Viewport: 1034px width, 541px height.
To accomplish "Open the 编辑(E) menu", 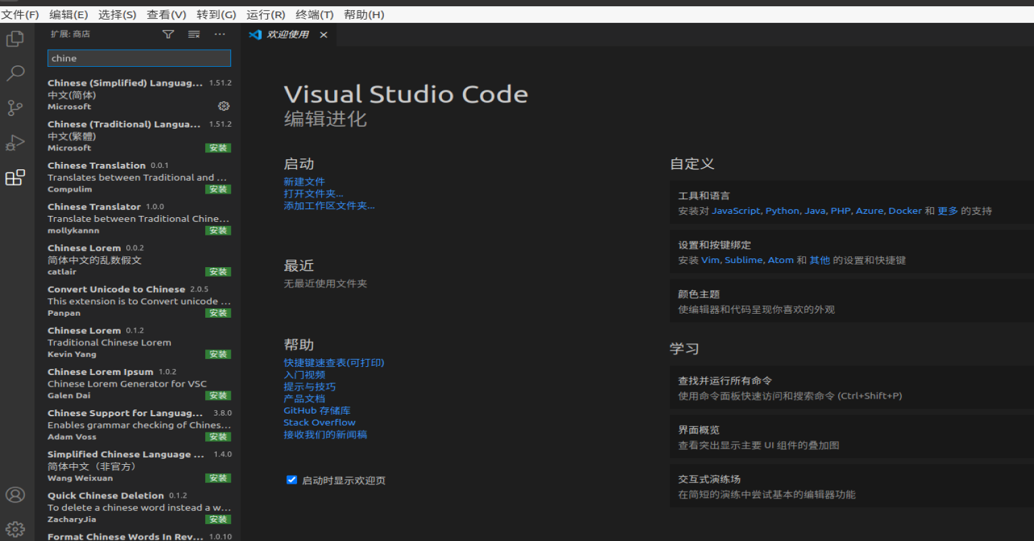I will coord(69,14).
